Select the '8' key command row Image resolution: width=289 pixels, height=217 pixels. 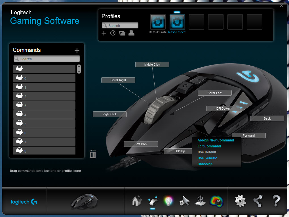(44, 150)
